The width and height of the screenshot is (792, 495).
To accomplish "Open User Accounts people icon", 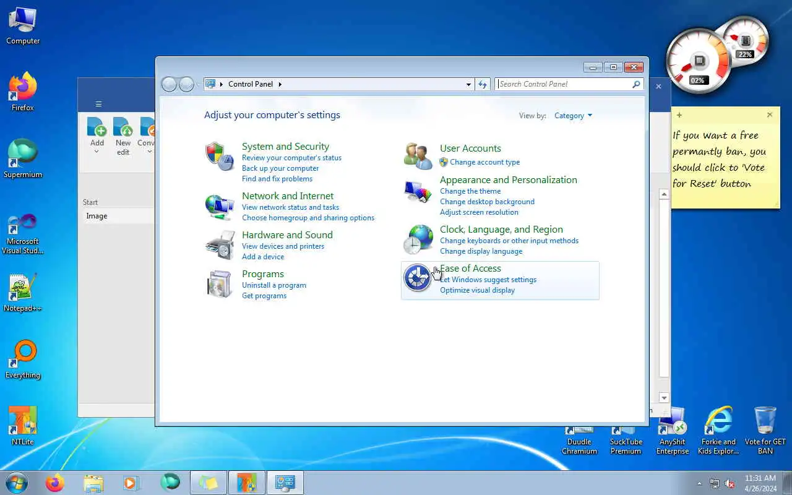I will pyautogui.click(x=418, y=156).
